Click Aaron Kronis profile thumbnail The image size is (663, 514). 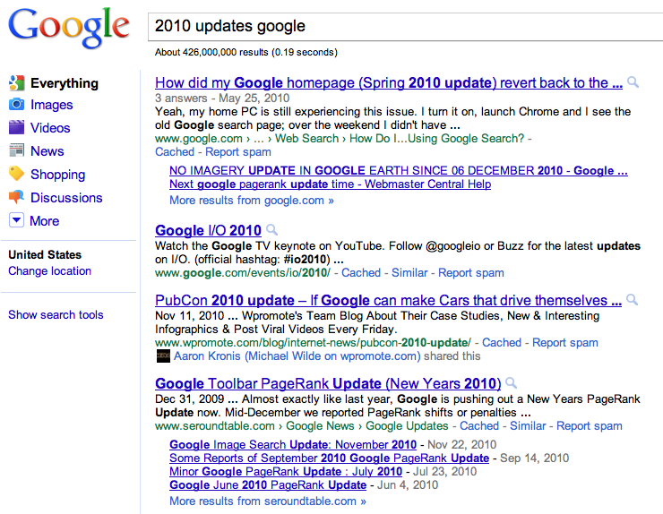(x=162, y=356)
